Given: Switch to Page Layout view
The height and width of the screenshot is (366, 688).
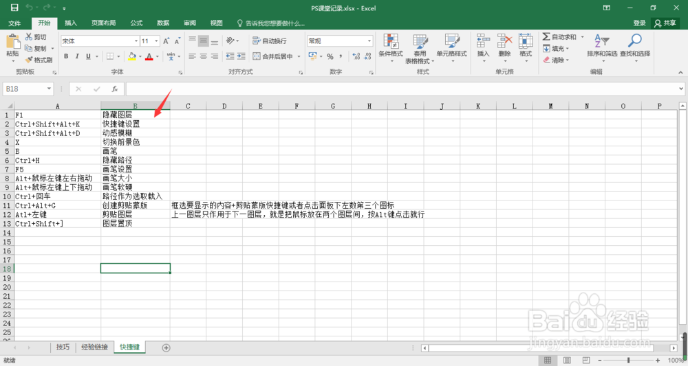Looking at the screenshot, I should (x=567, y=360).
